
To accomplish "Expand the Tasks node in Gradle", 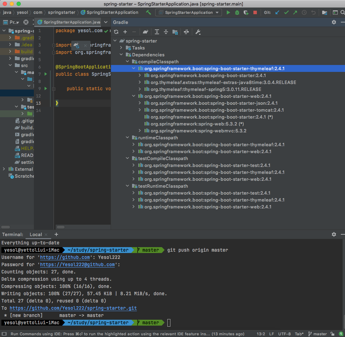I will [x=121, y=48].
